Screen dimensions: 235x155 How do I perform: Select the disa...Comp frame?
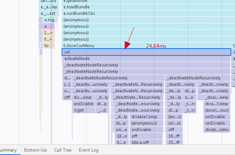click(x=217, y=104)
